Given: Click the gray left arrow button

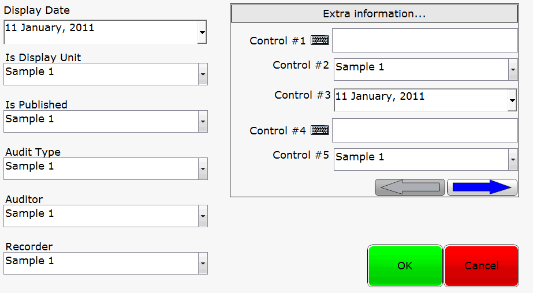Looking at the screenshot, I should pyautogui.click(x=410, y=187).
